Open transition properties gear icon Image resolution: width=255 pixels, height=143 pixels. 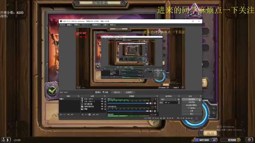pos(178,99)
